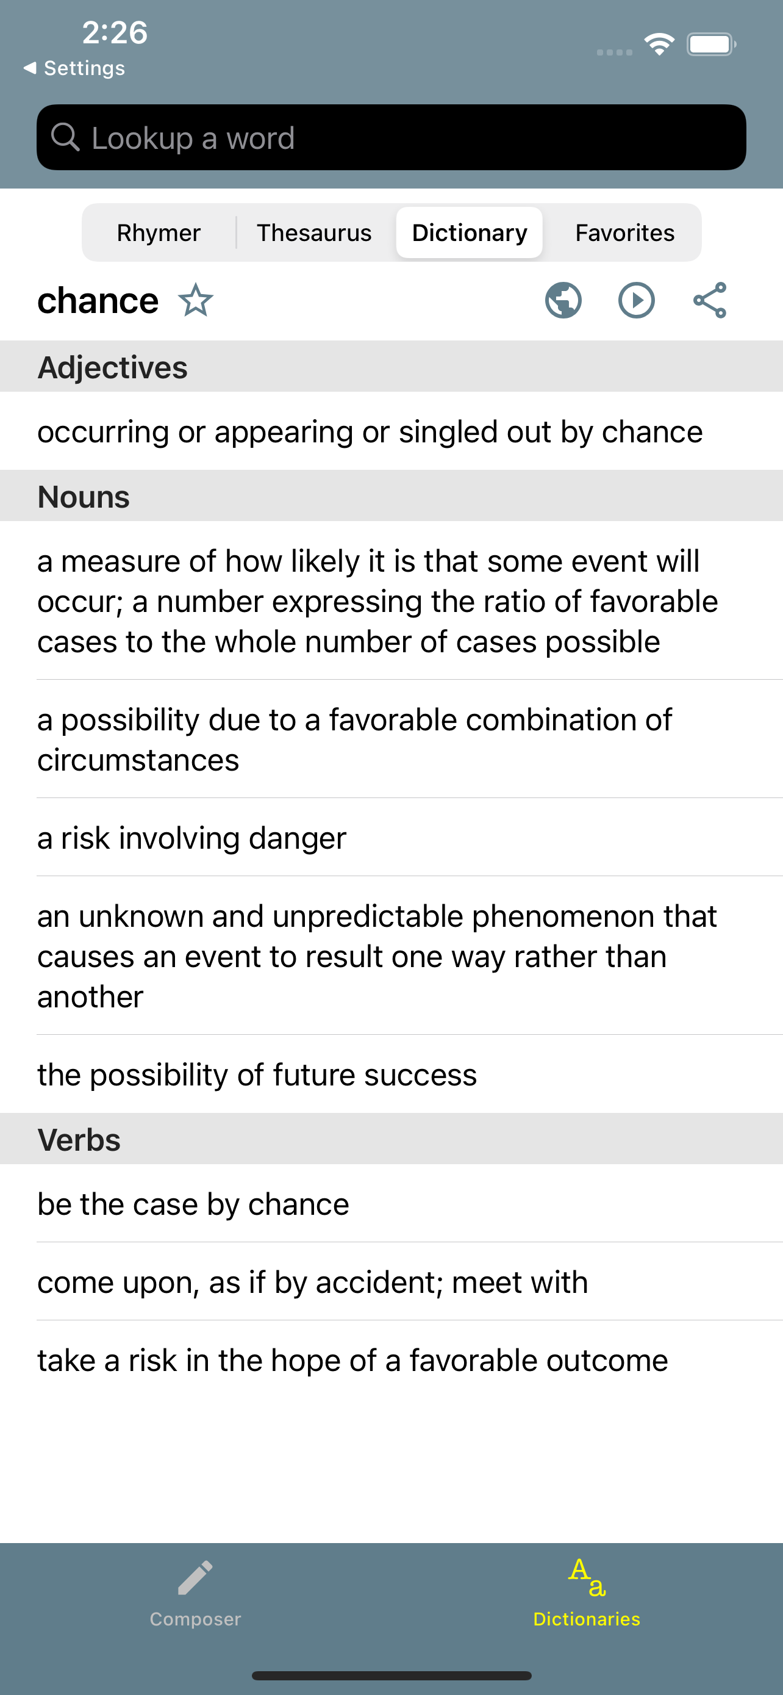Viewport: 783px width, 1695px height.
Task: Select "come upon, as if by accident" entry
Action: tap(391, 1282)
